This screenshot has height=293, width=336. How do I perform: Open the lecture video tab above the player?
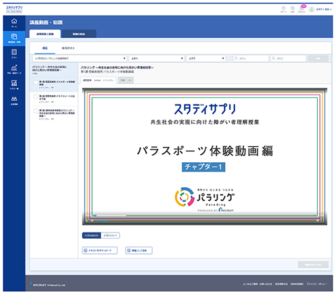click(98, 80)
